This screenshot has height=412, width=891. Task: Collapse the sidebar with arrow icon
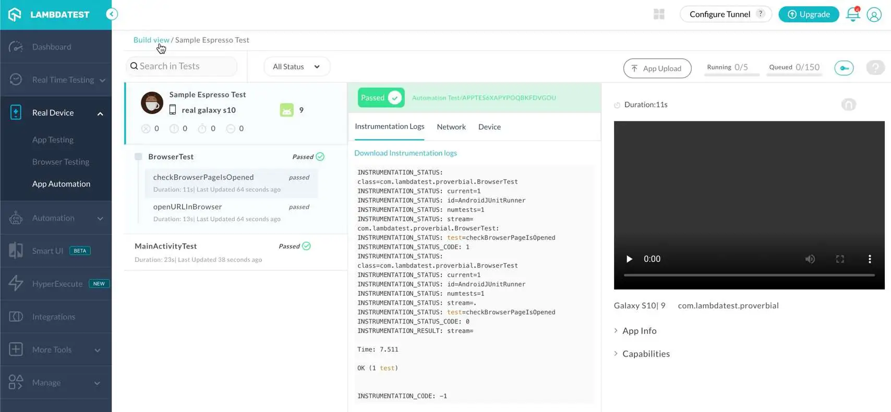click(112, 14)
